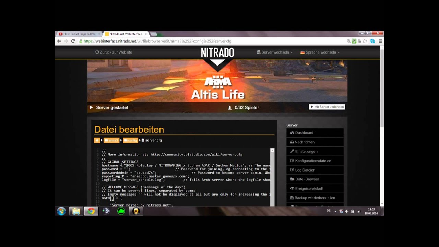Screen dimensions: 439x247
Task: Click the Server gestartet status text
Action: (112, 108)
